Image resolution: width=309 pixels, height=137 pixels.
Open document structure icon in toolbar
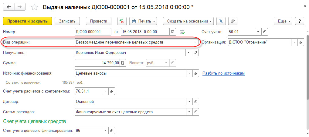pyautogui.click(x=221, y=21)
